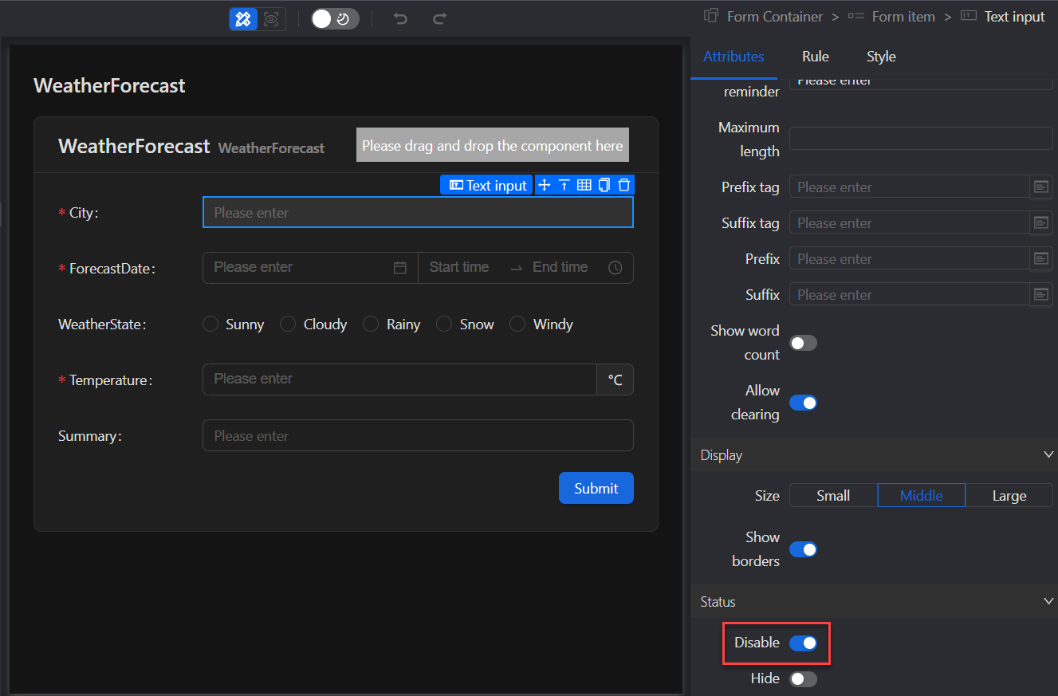Click the table grid icon in component toolbar

click(x=584, y=185)
